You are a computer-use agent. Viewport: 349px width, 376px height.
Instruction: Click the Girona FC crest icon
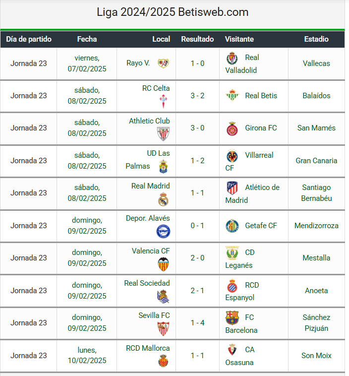(232, 128)
